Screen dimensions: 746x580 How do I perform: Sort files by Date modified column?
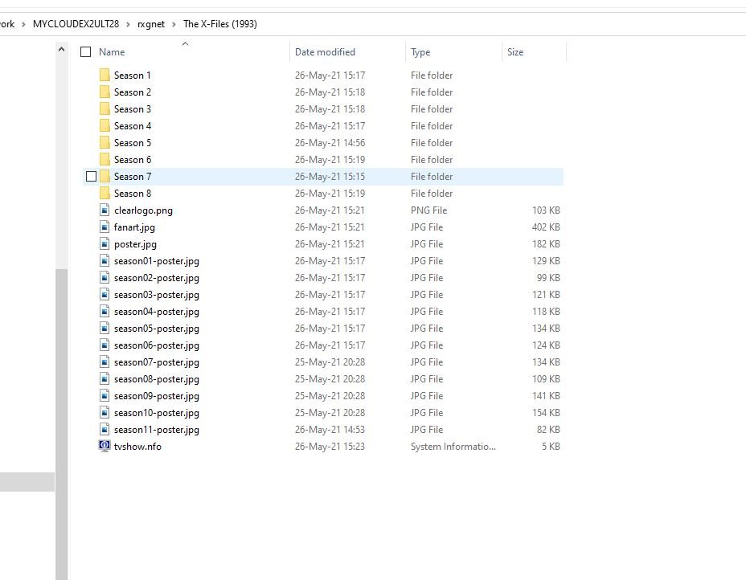coord(325,52)
